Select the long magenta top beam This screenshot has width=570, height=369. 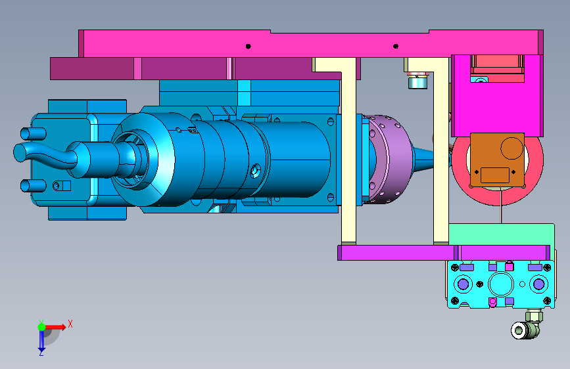tap(311, 43)
